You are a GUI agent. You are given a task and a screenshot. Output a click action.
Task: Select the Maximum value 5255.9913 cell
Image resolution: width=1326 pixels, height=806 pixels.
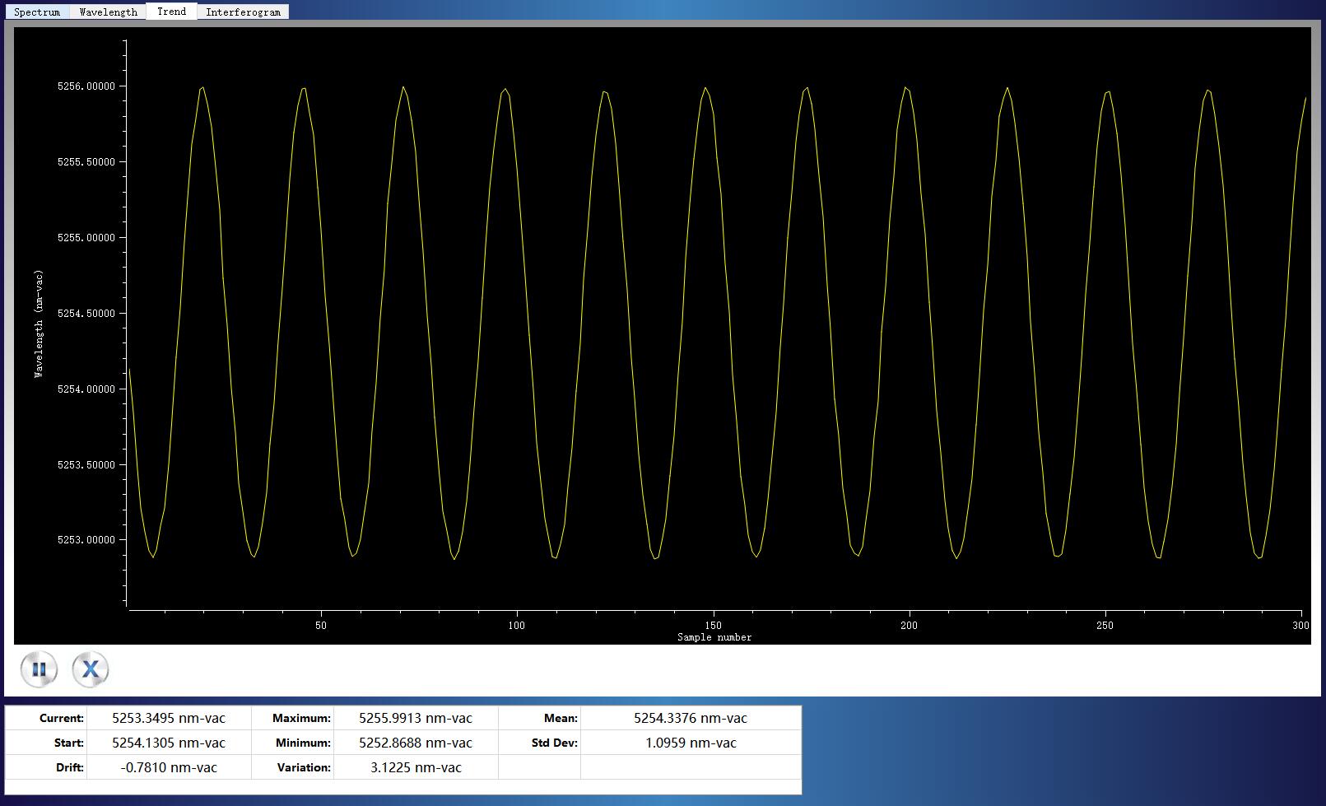tap(415, 718)
